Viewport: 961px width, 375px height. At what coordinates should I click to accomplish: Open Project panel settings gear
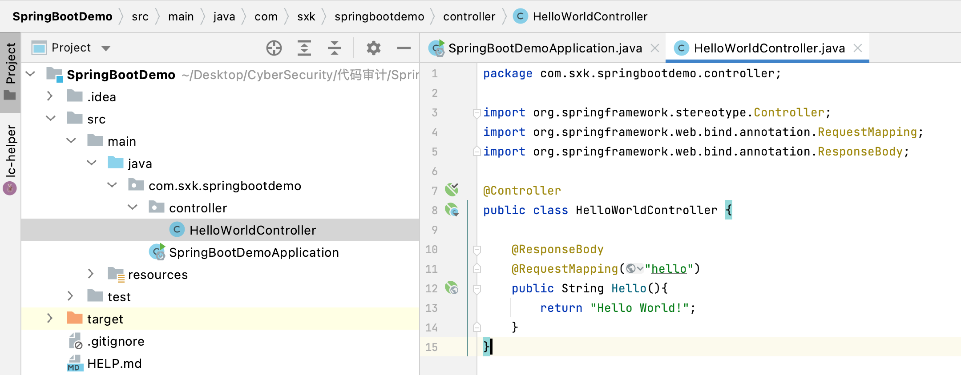click(374, 48)
